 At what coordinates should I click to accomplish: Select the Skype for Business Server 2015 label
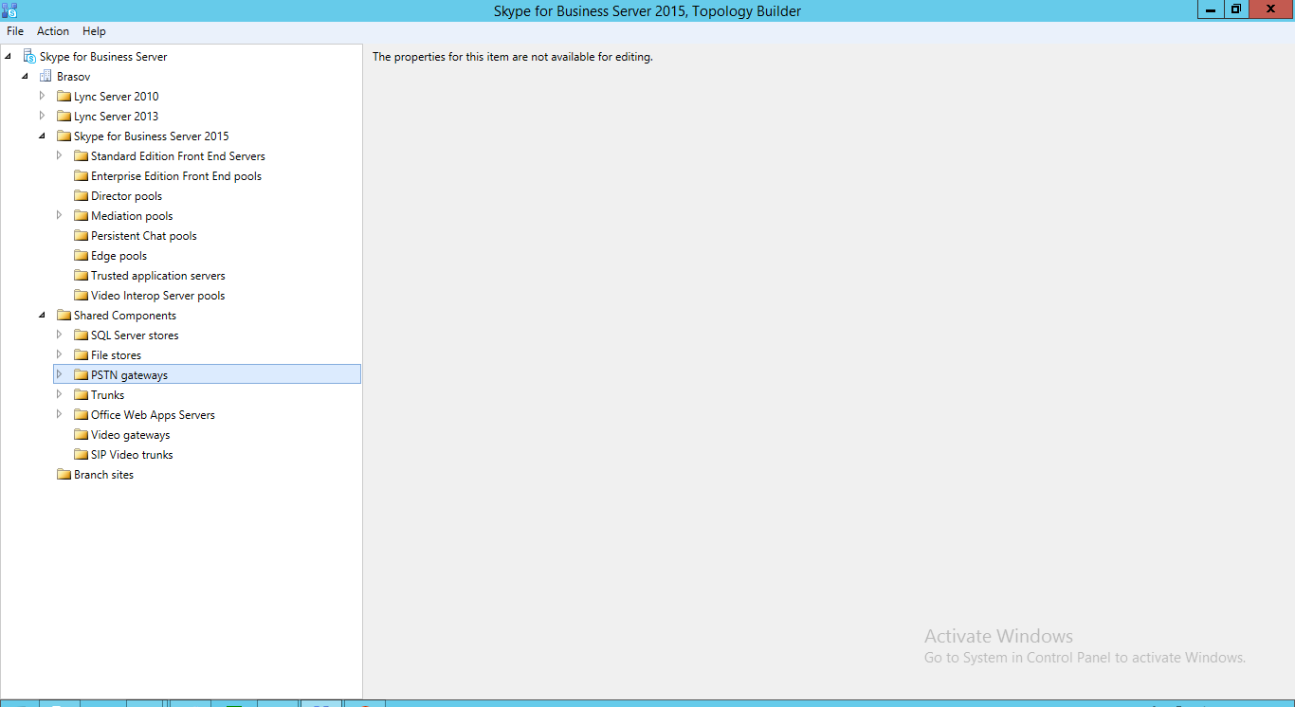point(152,136)
